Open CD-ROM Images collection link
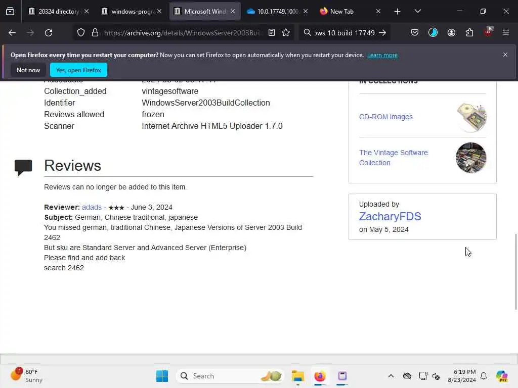 coord(385,117)
